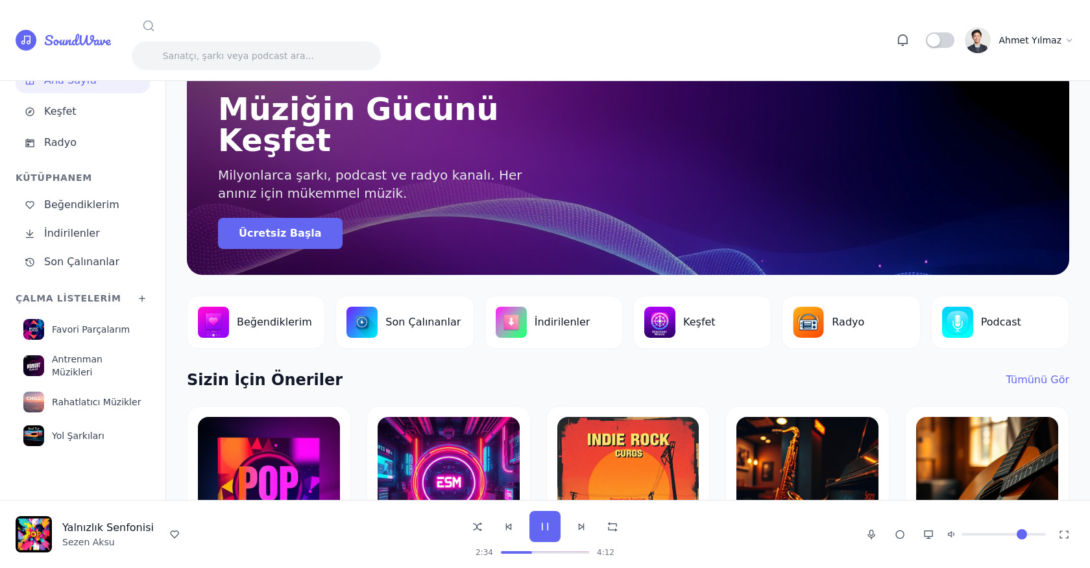The width and height of the screenshot is (1090, 568).
Task: Open the Radyo quick access card
Action: click(851, 322)
